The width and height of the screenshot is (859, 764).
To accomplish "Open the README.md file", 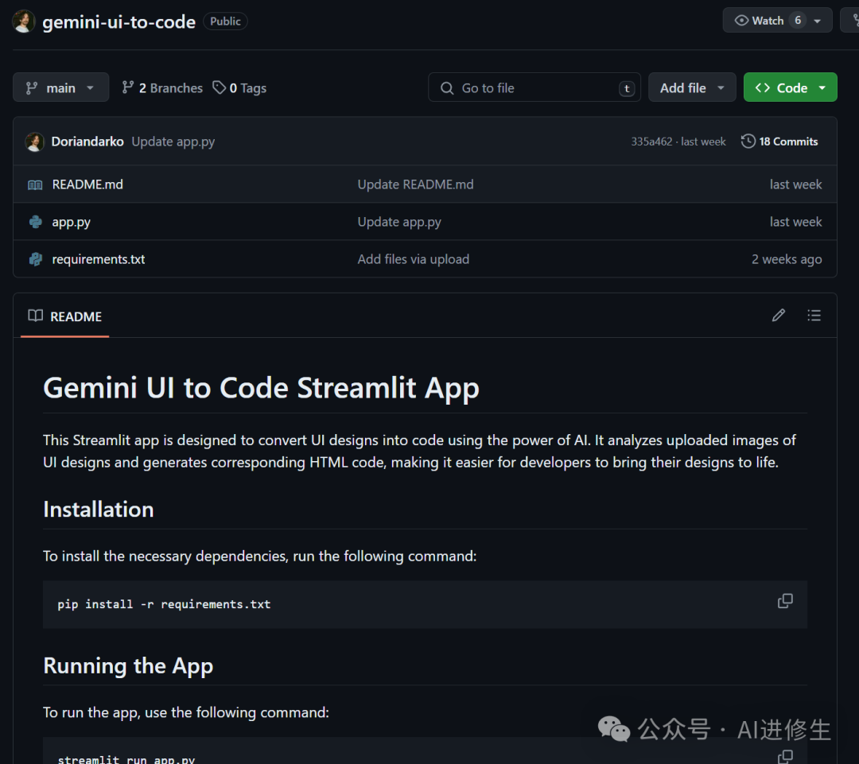I will pyautogui.click(x=87, y=184).
